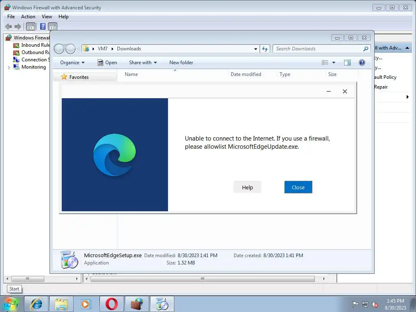This screenshot has height=312, width=416.
Task: Click Firewall toolbar Back arrow
Action: 9,26
